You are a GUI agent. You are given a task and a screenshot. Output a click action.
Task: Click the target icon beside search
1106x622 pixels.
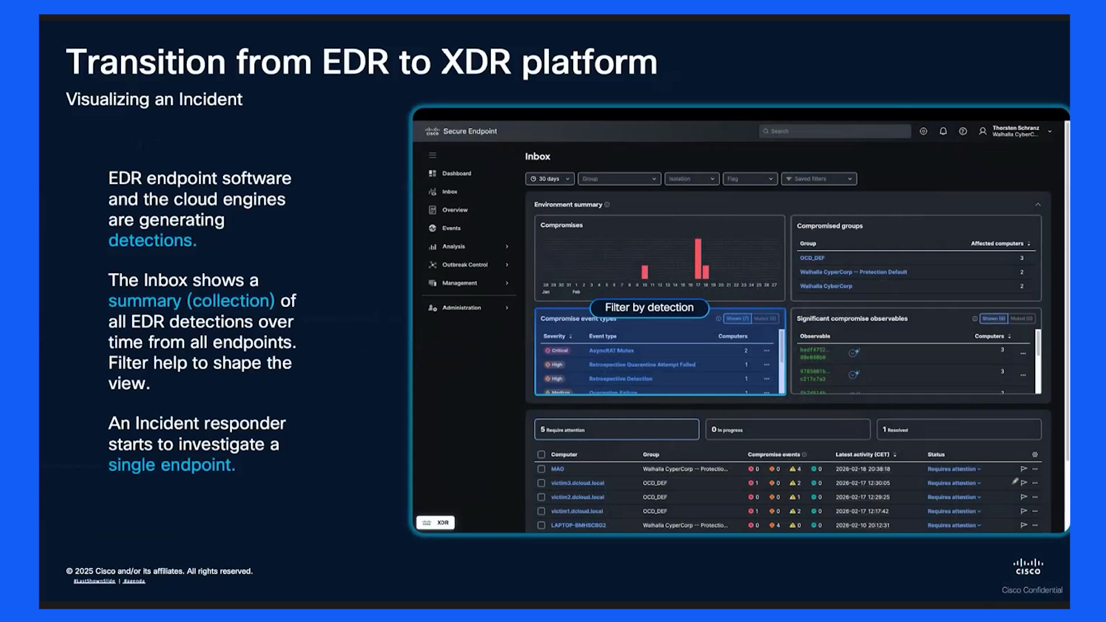pos(923,131)
